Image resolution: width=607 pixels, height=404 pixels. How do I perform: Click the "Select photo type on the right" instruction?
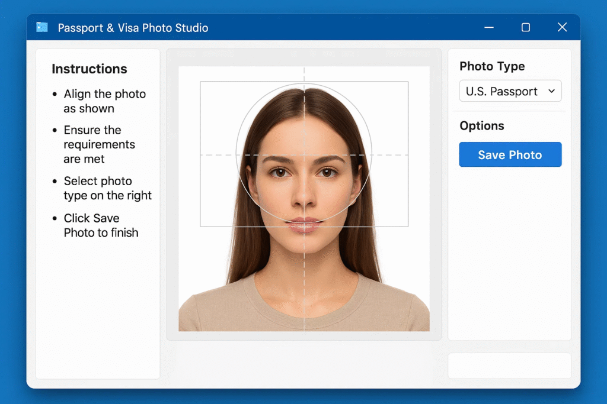point(107,188)
